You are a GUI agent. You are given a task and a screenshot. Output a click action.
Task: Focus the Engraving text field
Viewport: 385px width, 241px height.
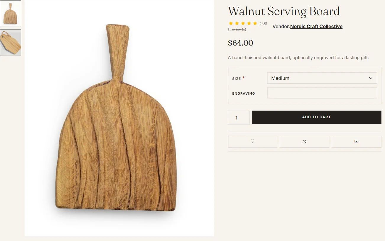322,93
